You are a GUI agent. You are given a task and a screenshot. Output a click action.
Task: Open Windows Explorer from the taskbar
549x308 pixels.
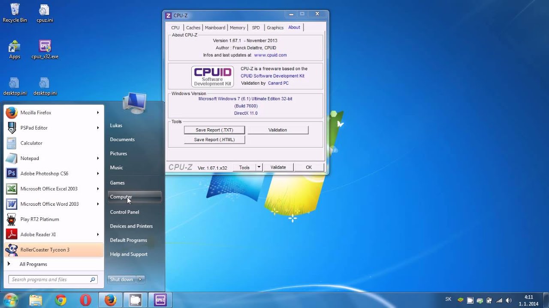point(36,300)
